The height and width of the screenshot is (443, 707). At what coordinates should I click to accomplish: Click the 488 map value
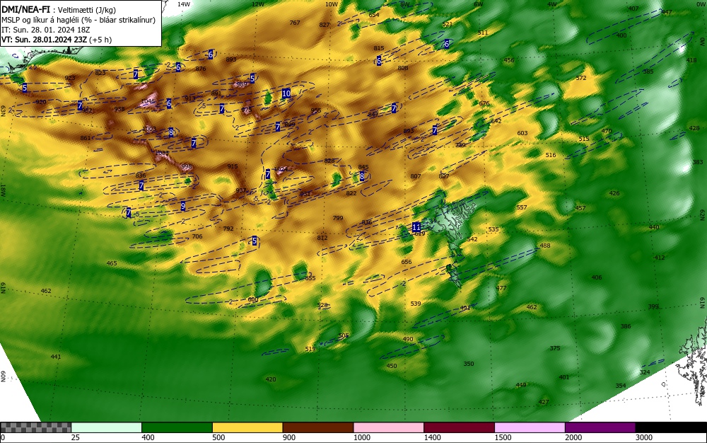545,246
